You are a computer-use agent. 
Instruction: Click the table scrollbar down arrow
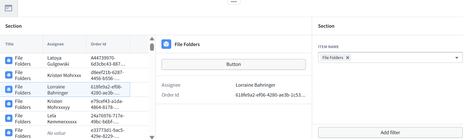152,137
